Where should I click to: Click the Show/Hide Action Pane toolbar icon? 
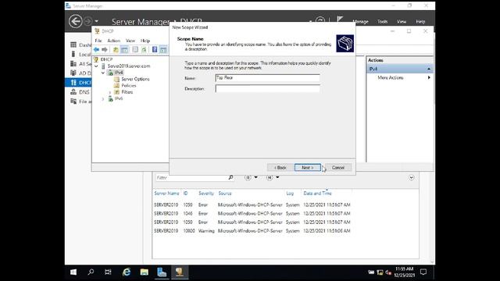pos(163,50)
